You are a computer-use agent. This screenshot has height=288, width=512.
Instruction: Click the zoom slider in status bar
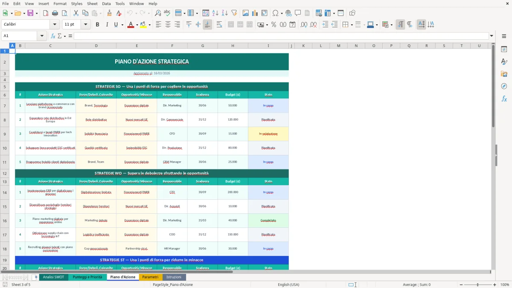[x=477, y=285]
